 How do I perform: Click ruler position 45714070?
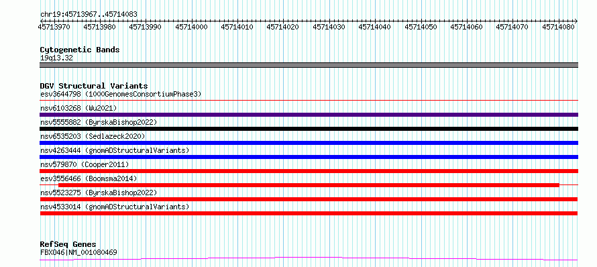[512, 27]
